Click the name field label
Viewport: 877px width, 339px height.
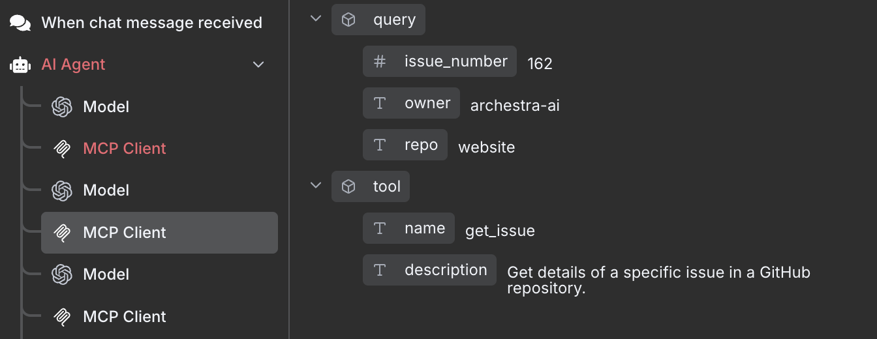click(x=424, y=229)
